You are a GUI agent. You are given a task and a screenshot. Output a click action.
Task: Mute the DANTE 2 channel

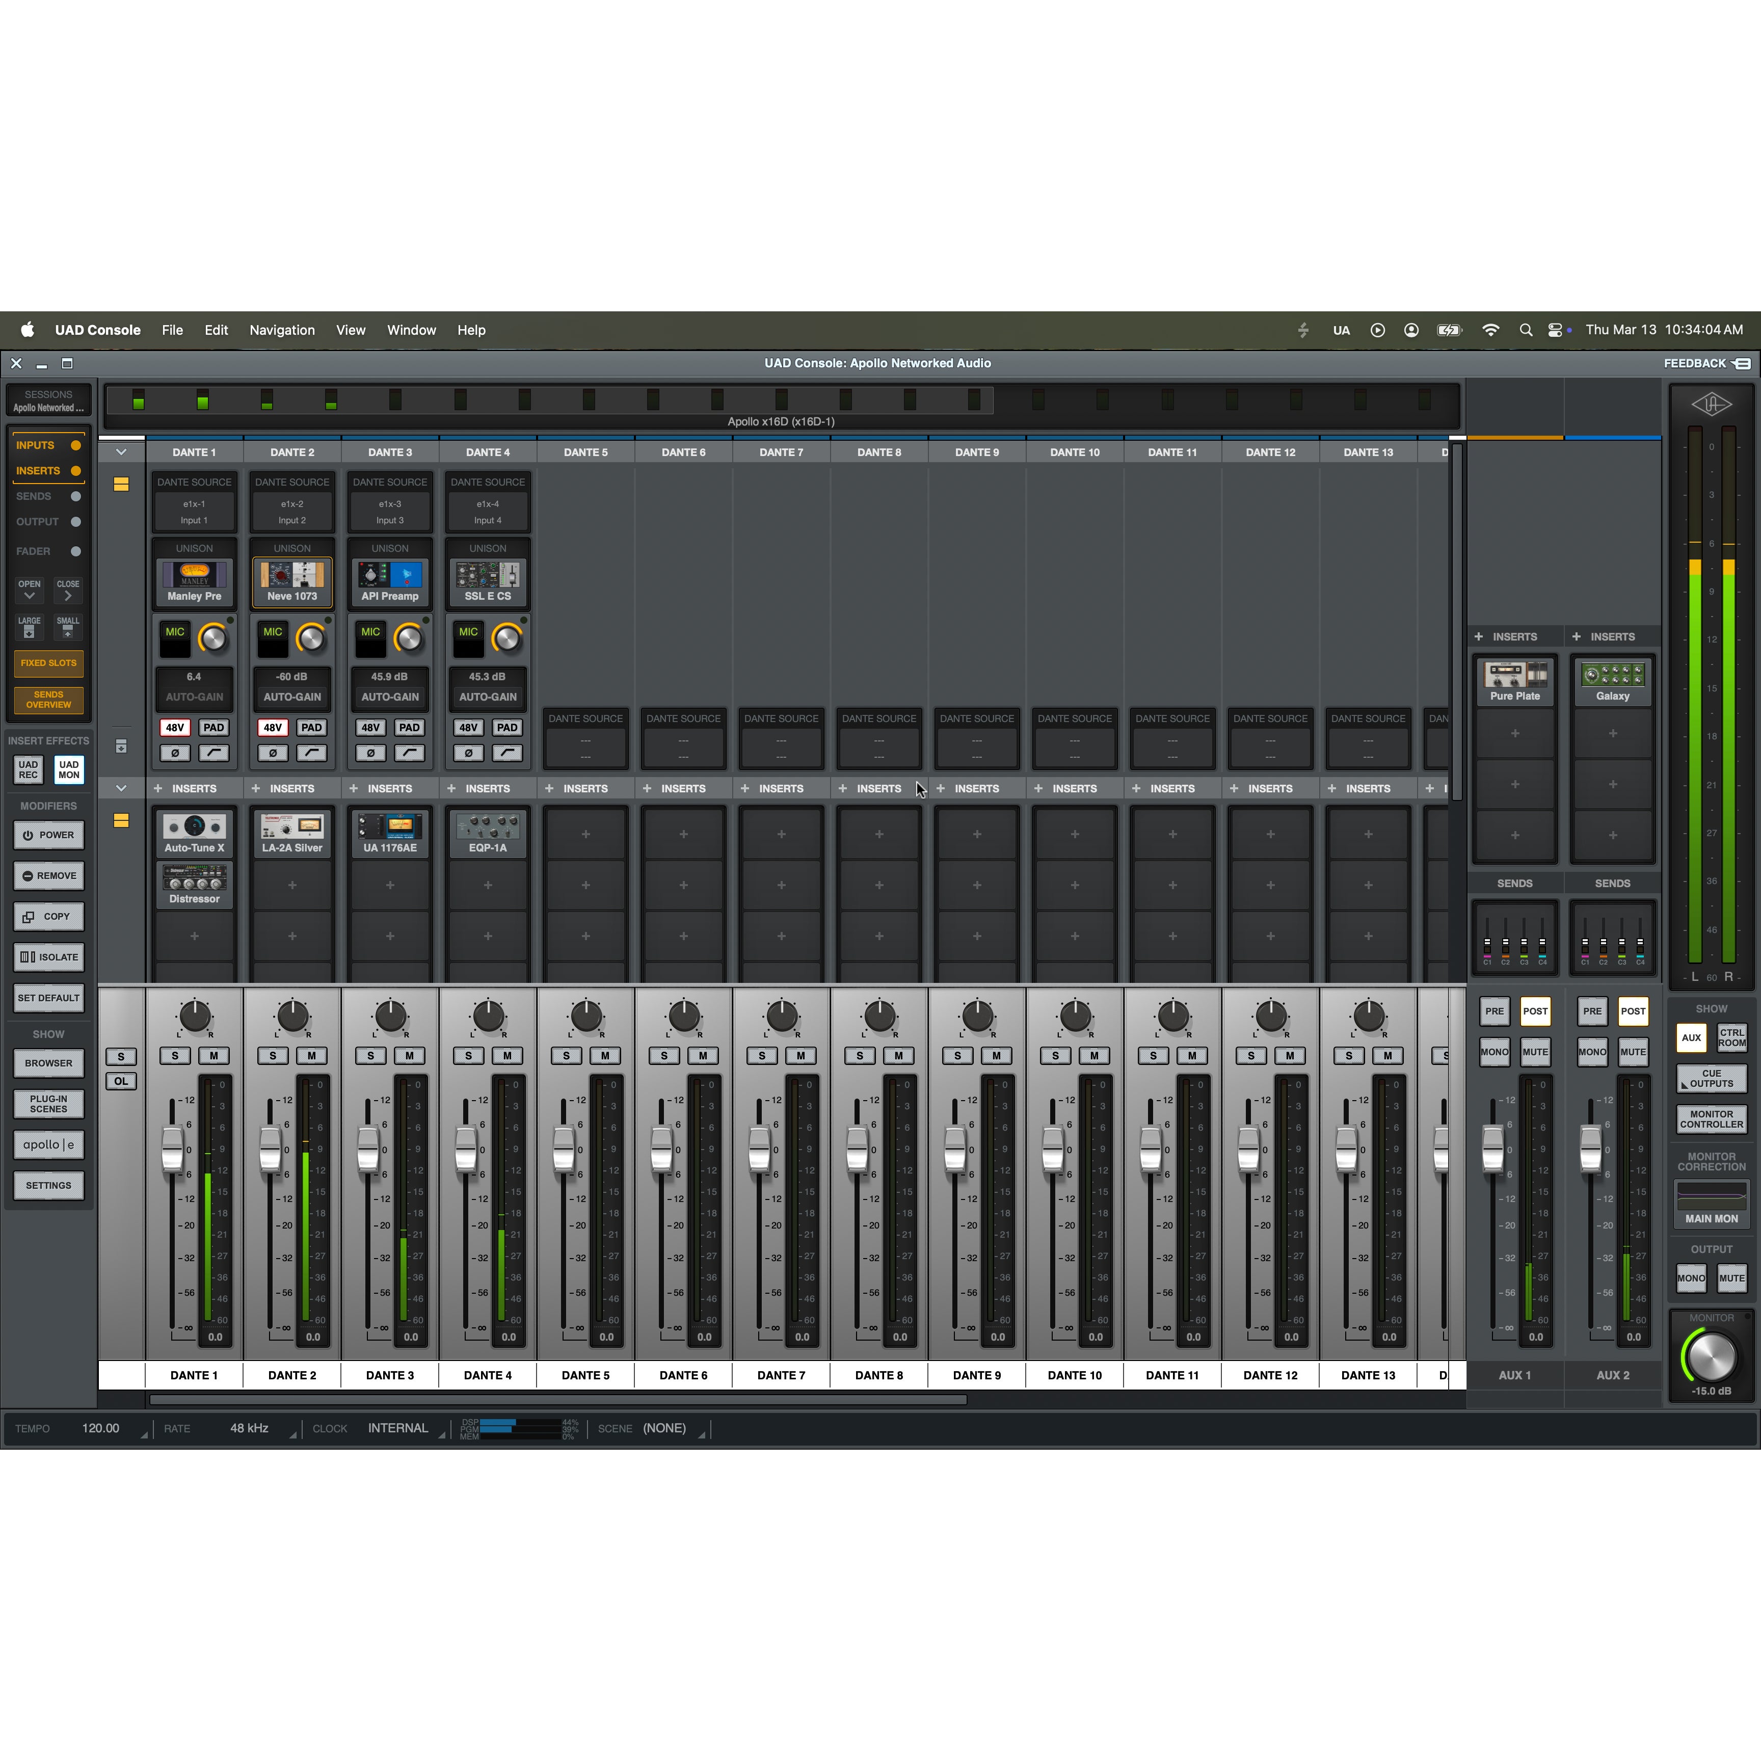[312, 1055]
